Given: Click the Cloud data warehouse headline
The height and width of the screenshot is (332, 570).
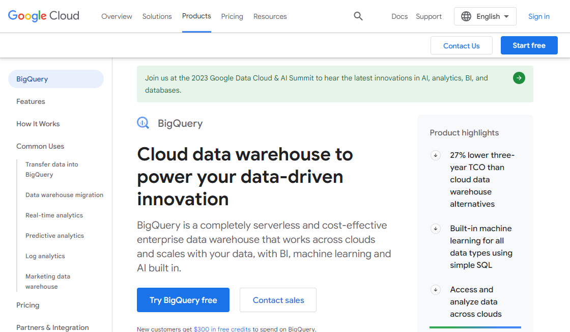Looking at the screenshot, I should click(x=245, y=177).
